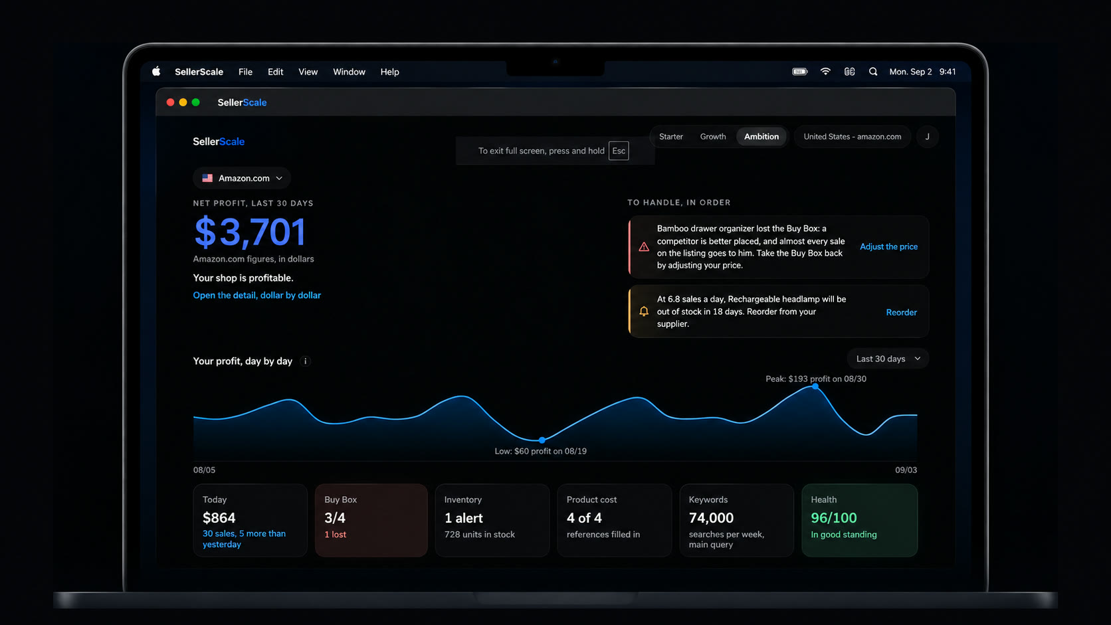Open the Apple menu icon
Screen dimensions: 1111x625
[156, 72]
